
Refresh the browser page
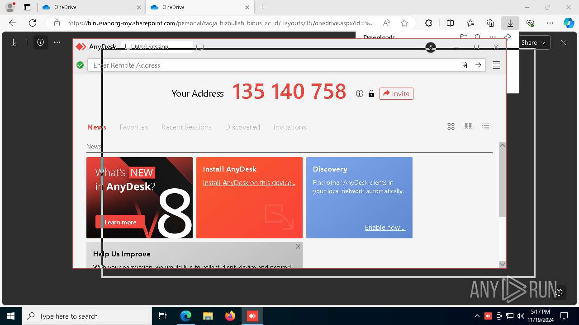pyautogui.click(x=33, y=23)
